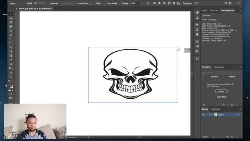Select the Gradient tool
Viewport: 250px width, 141px height.
(x=11, y=56)
